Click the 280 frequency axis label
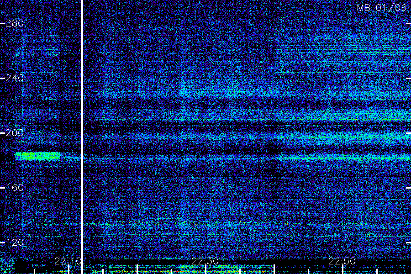 (15, 23)
